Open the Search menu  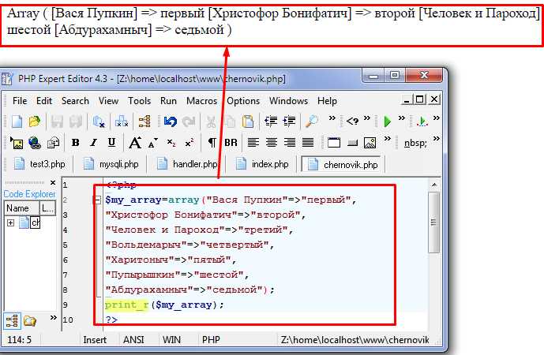[75, 101]
